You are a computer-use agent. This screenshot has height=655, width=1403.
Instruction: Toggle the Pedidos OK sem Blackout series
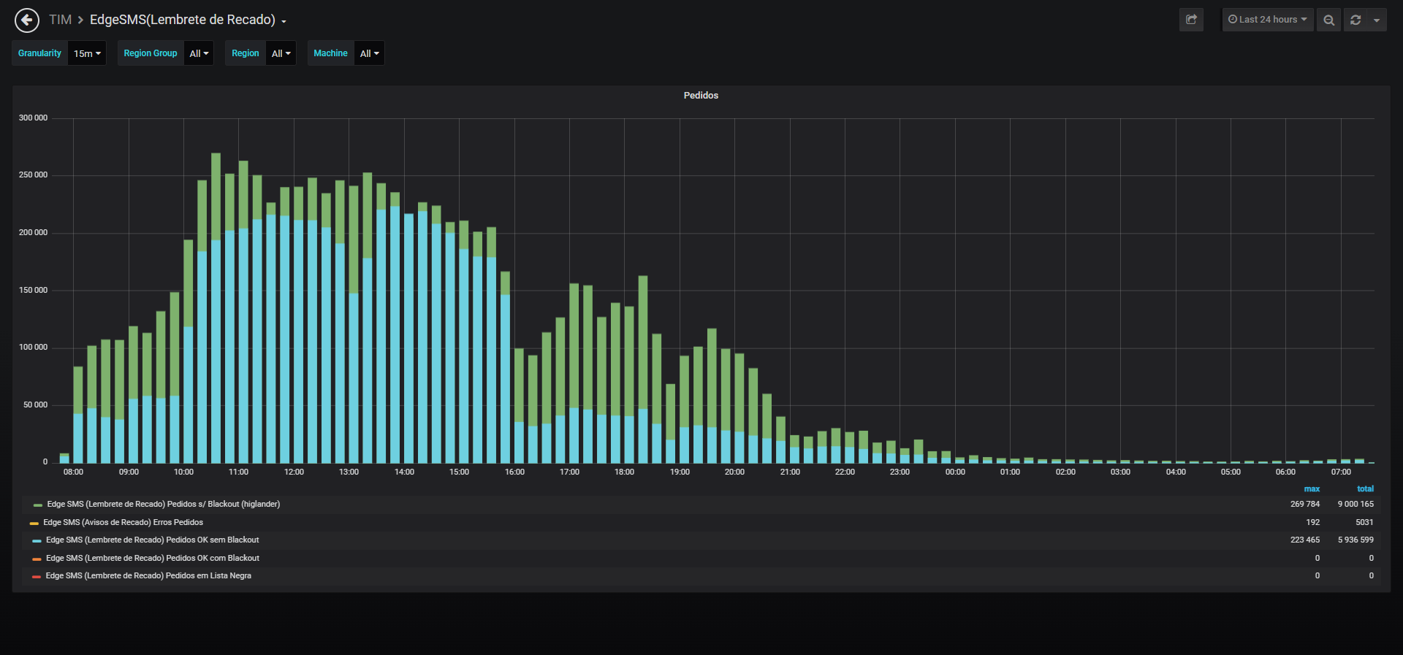coord(153,540)
